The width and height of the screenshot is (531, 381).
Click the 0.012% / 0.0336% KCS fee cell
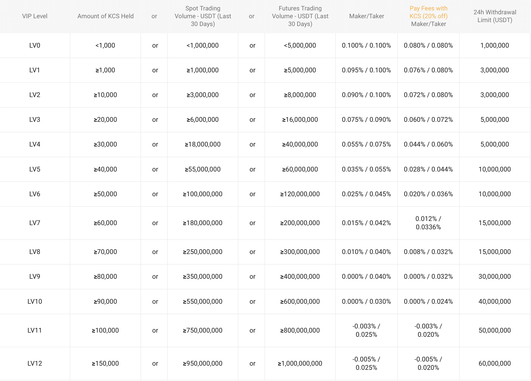tap(428, 223)
